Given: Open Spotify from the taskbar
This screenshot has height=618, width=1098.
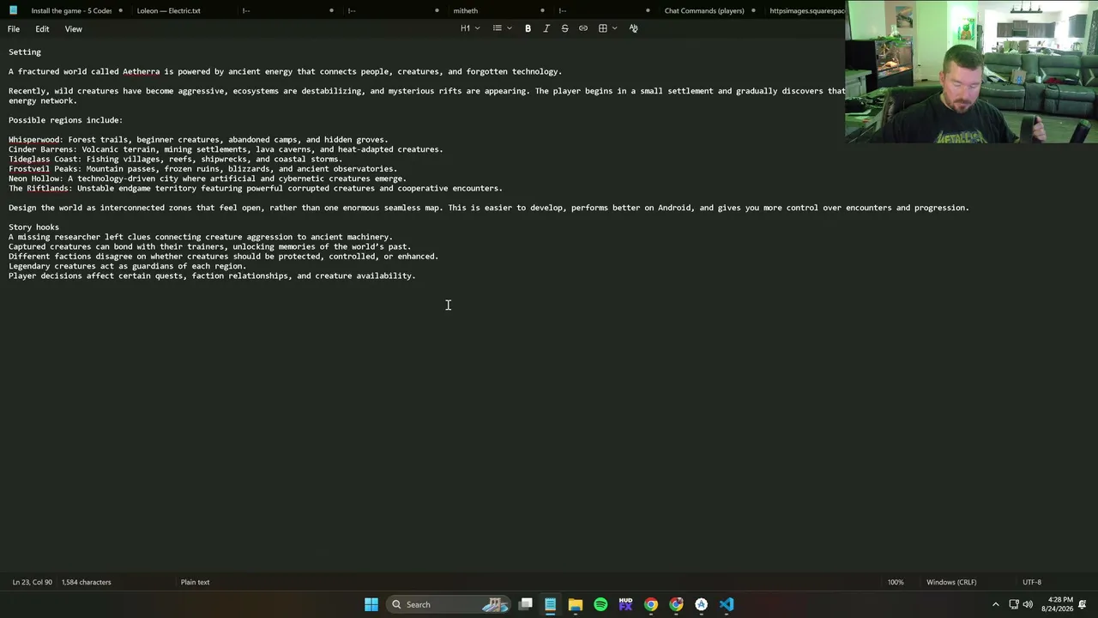Looking at the screenshot, I should point(600,604).
